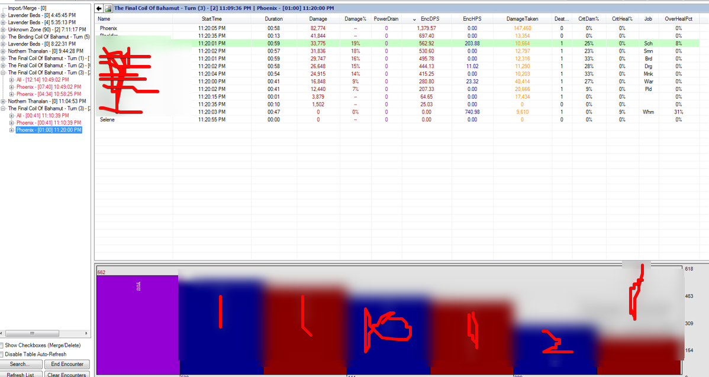
Task: Expand Lavender Beds - [4] 5:35:13 PM node
Action: 3,22
